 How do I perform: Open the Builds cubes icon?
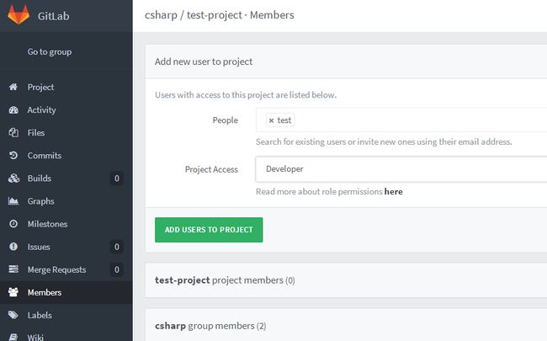click(13, 178)
